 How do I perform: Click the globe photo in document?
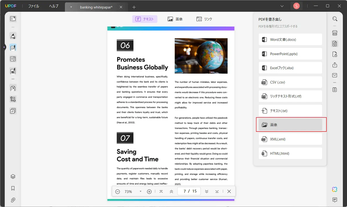point(201,56)
